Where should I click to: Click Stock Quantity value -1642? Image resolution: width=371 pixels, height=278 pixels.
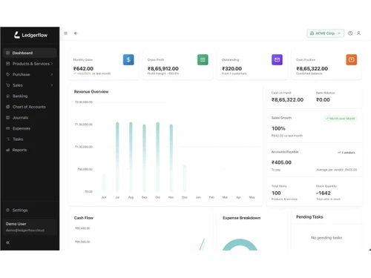tap(324, 193)
